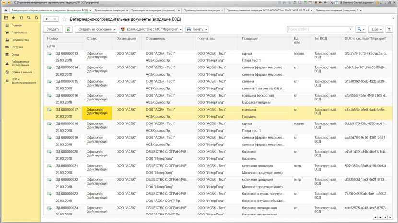398x223 pixels.
Task: Open Взаимодействие с ИС Меркурий dropdown
Action: [151, 29]
